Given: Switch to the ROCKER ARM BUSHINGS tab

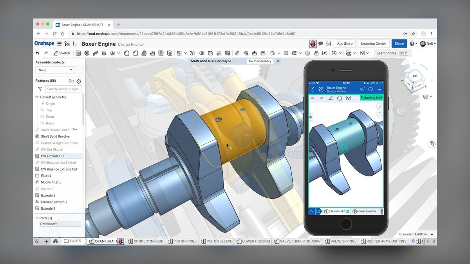Looking at the screenshot, I should coord(383,241).
